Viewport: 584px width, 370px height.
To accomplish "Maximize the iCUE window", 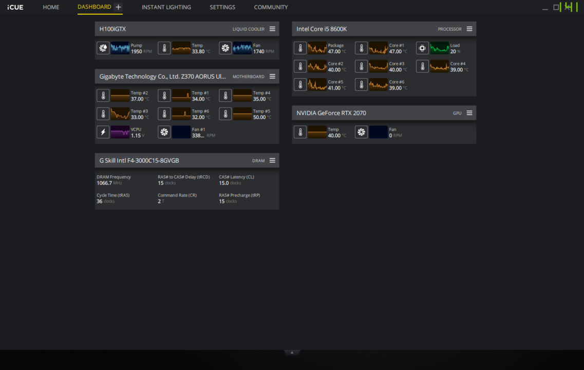I will pos(556,8).
